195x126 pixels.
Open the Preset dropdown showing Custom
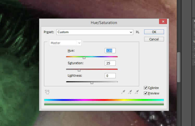click(95, 32)
